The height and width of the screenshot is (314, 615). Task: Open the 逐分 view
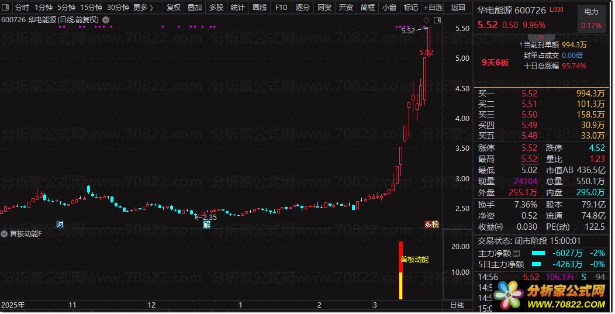[x=302, y=8]
